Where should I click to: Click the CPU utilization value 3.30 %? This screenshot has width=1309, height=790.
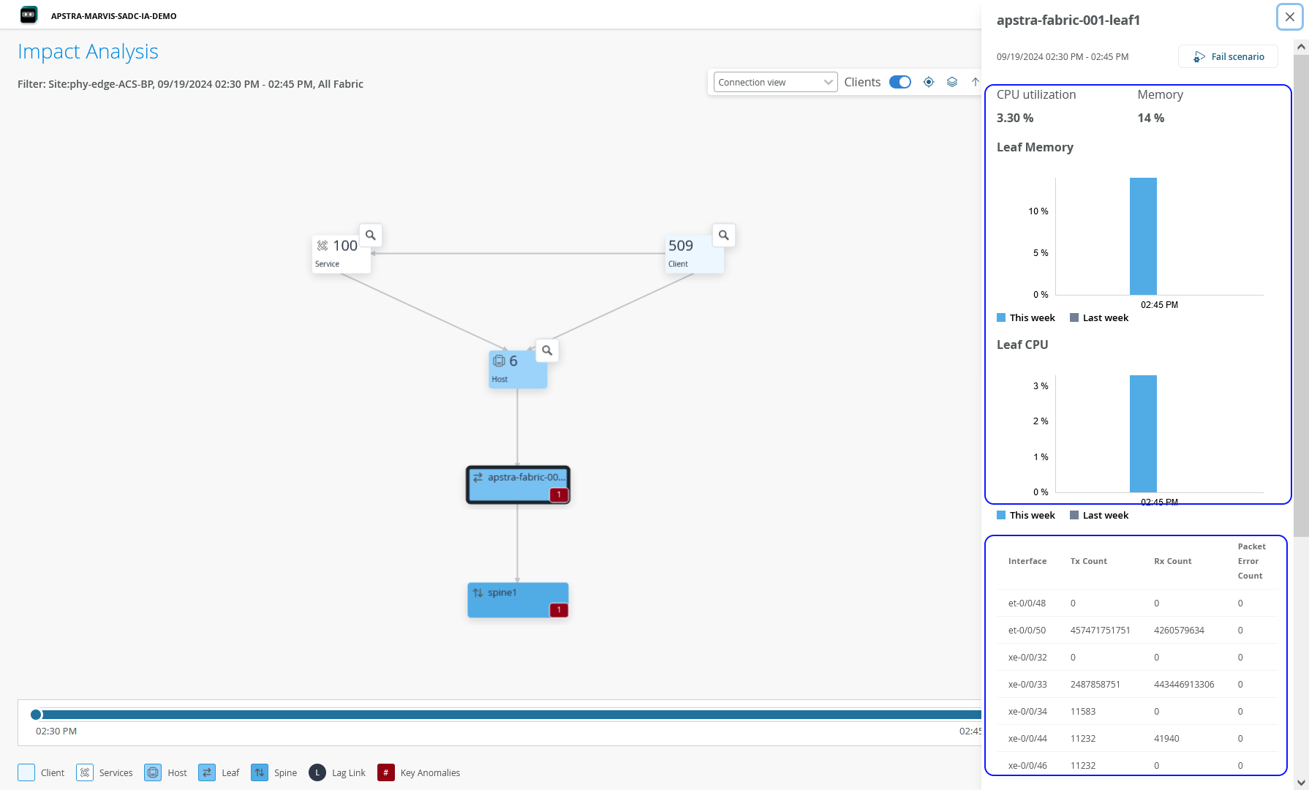click(x=1015, y=118)
